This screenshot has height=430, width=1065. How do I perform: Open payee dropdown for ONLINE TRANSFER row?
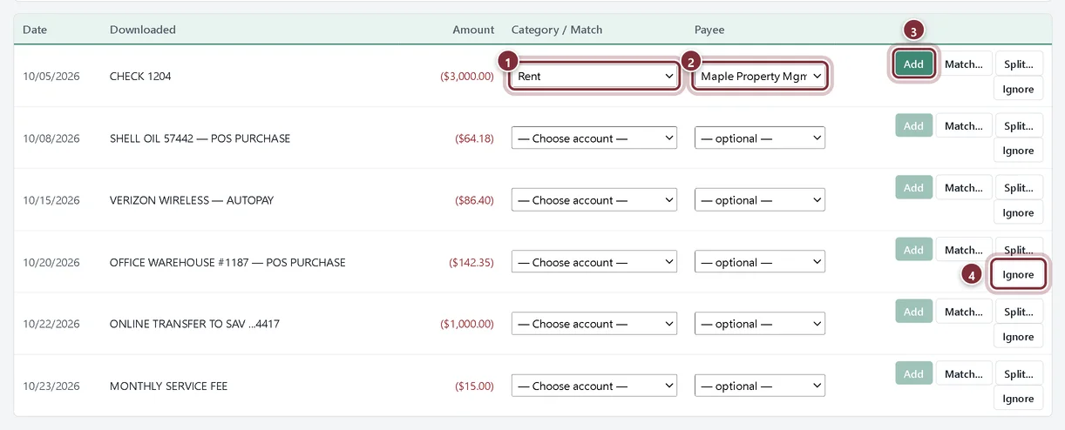click(760, 324)
